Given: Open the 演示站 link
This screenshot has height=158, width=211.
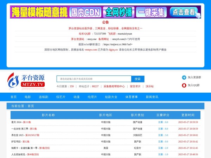Looking at the screenshot, I should pyautogui.click(x=149, y=86).
